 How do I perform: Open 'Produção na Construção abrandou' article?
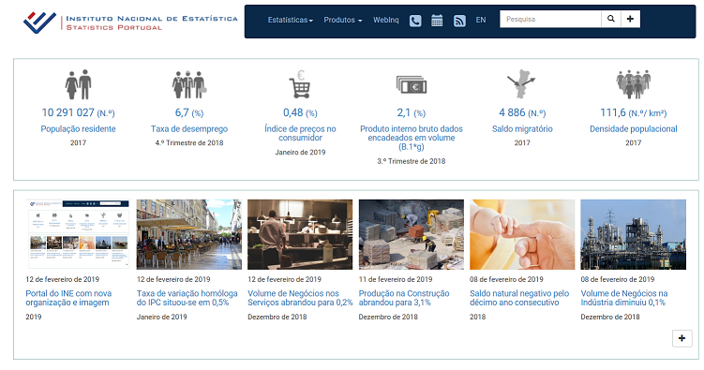pyautogui.click(x=404, y=298)
